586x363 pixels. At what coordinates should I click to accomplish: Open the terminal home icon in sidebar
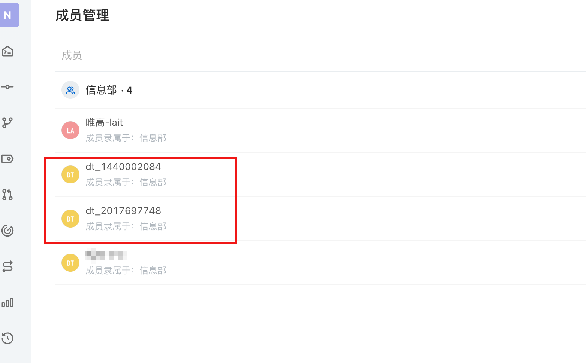click(x=7, y=51)
